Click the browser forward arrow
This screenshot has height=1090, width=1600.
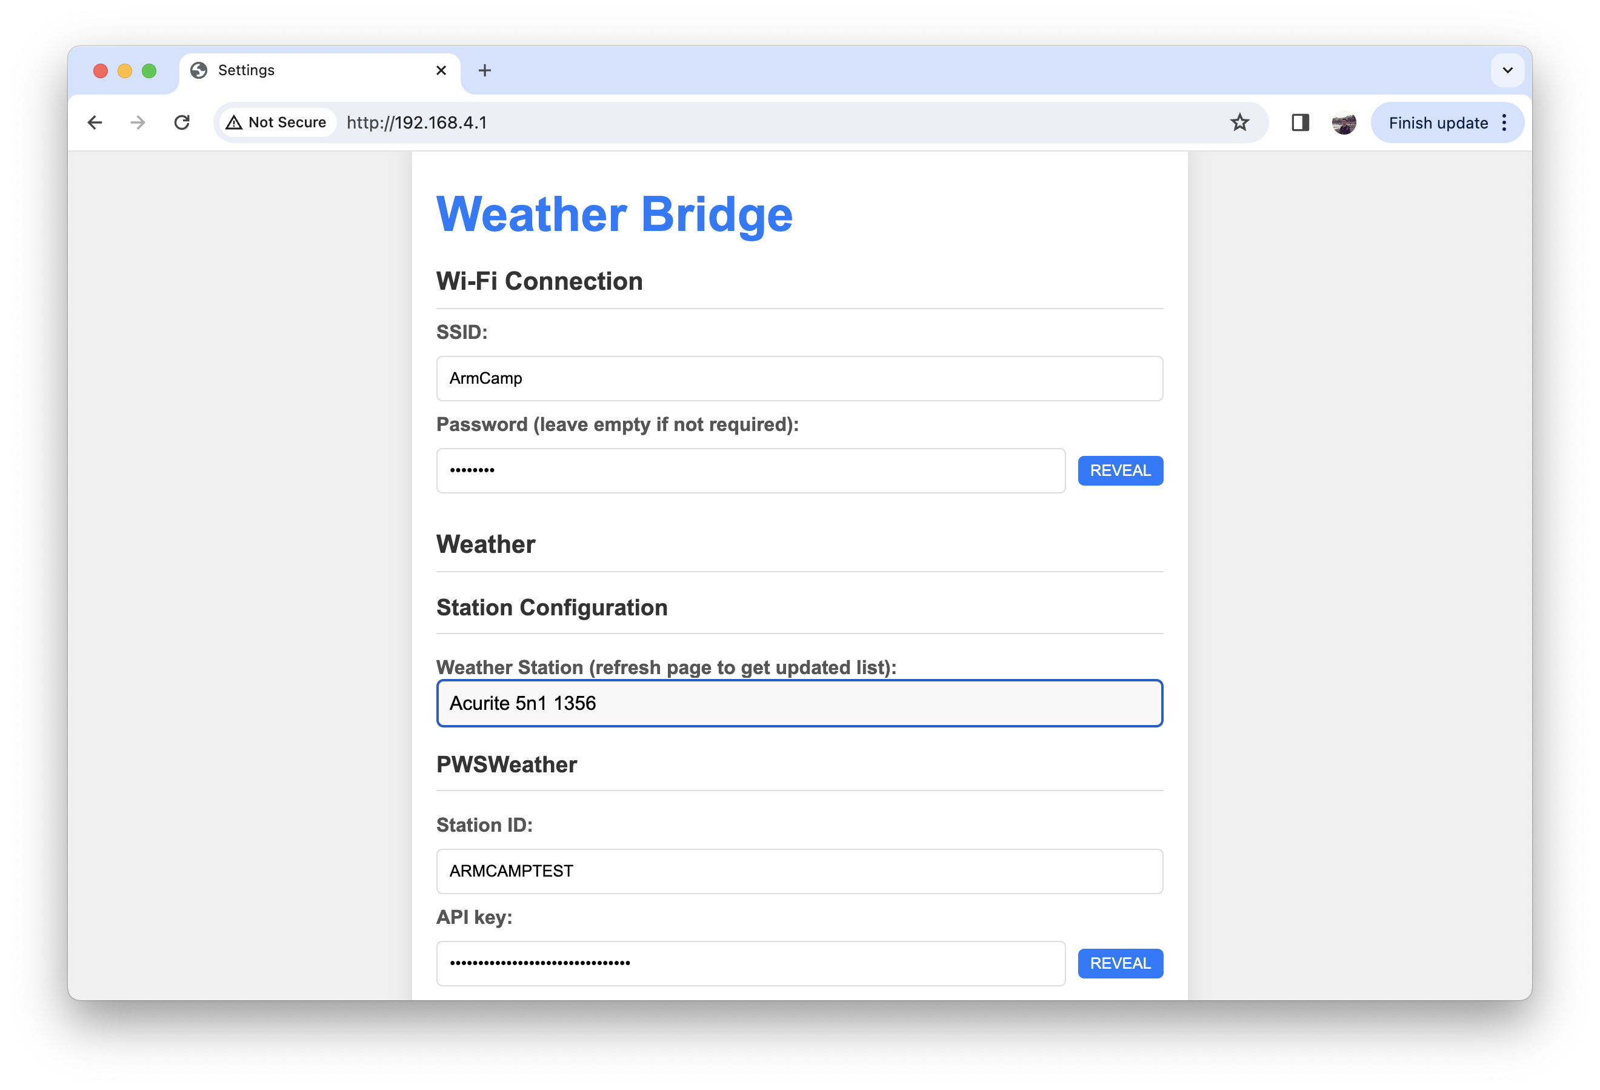(138, 122)
